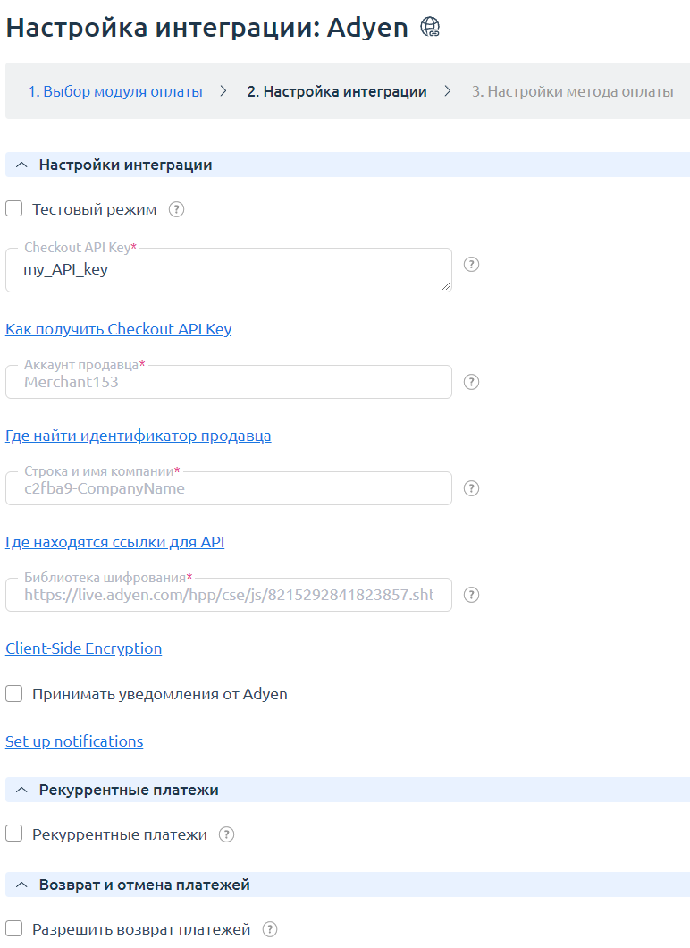Viewport: 690px width, 948px height.
Task: Open Как получить Checkout API Key link
Action: click(118, 329)
